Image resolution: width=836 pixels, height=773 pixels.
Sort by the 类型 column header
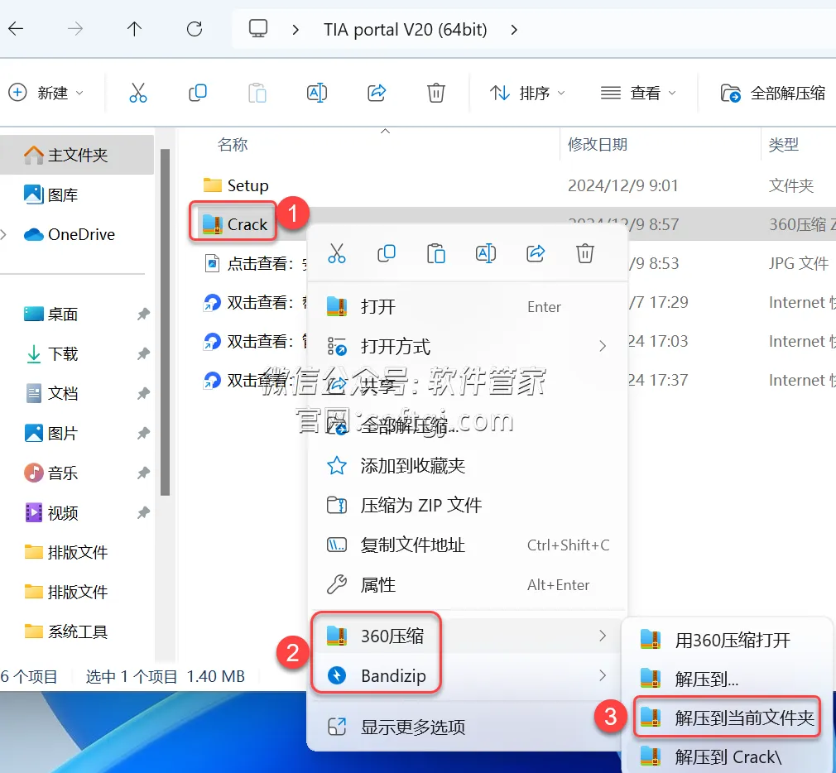pyautogui.click(x=783, y=145)
